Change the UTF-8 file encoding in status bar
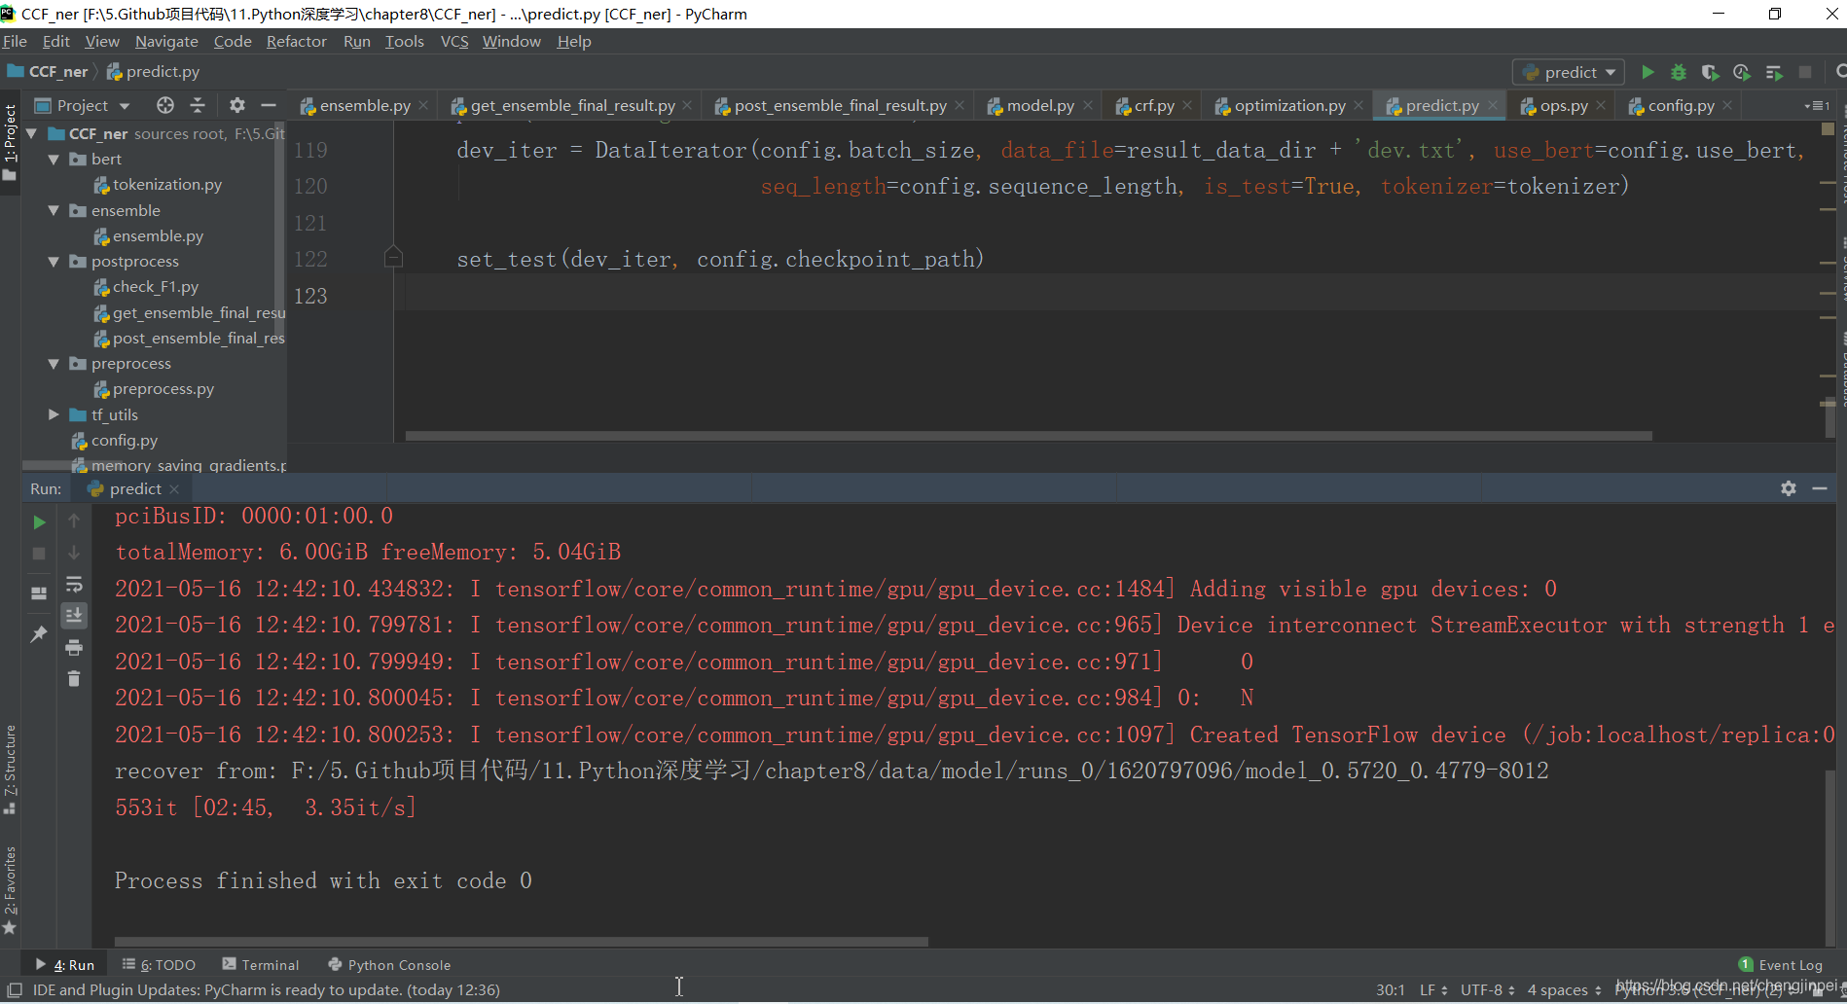 [x=1487, y=989]
